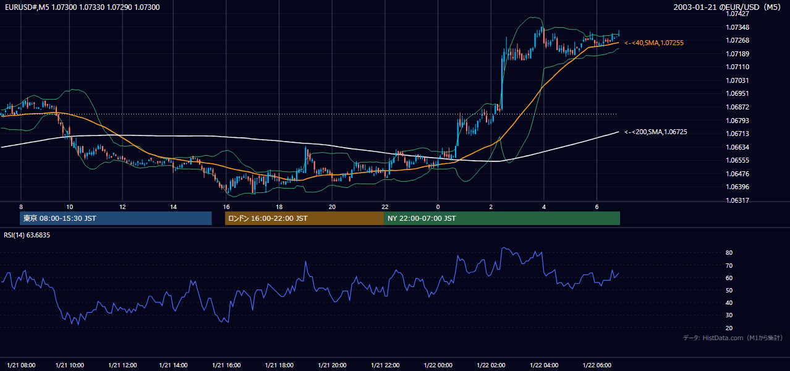Click price axis value 1.06476

pos(737,174)
